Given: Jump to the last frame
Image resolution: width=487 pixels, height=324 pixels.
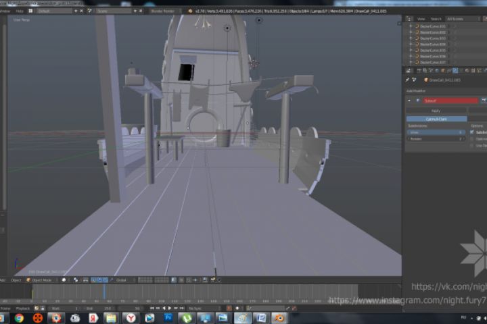Looking at the screenshot, I should [183, 308].
